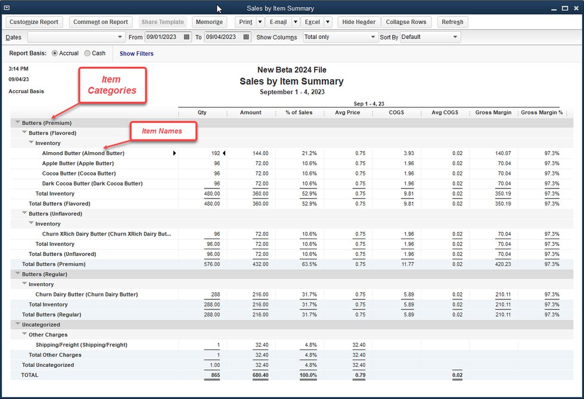Click the Almond Butter row's Qty value

215,153
